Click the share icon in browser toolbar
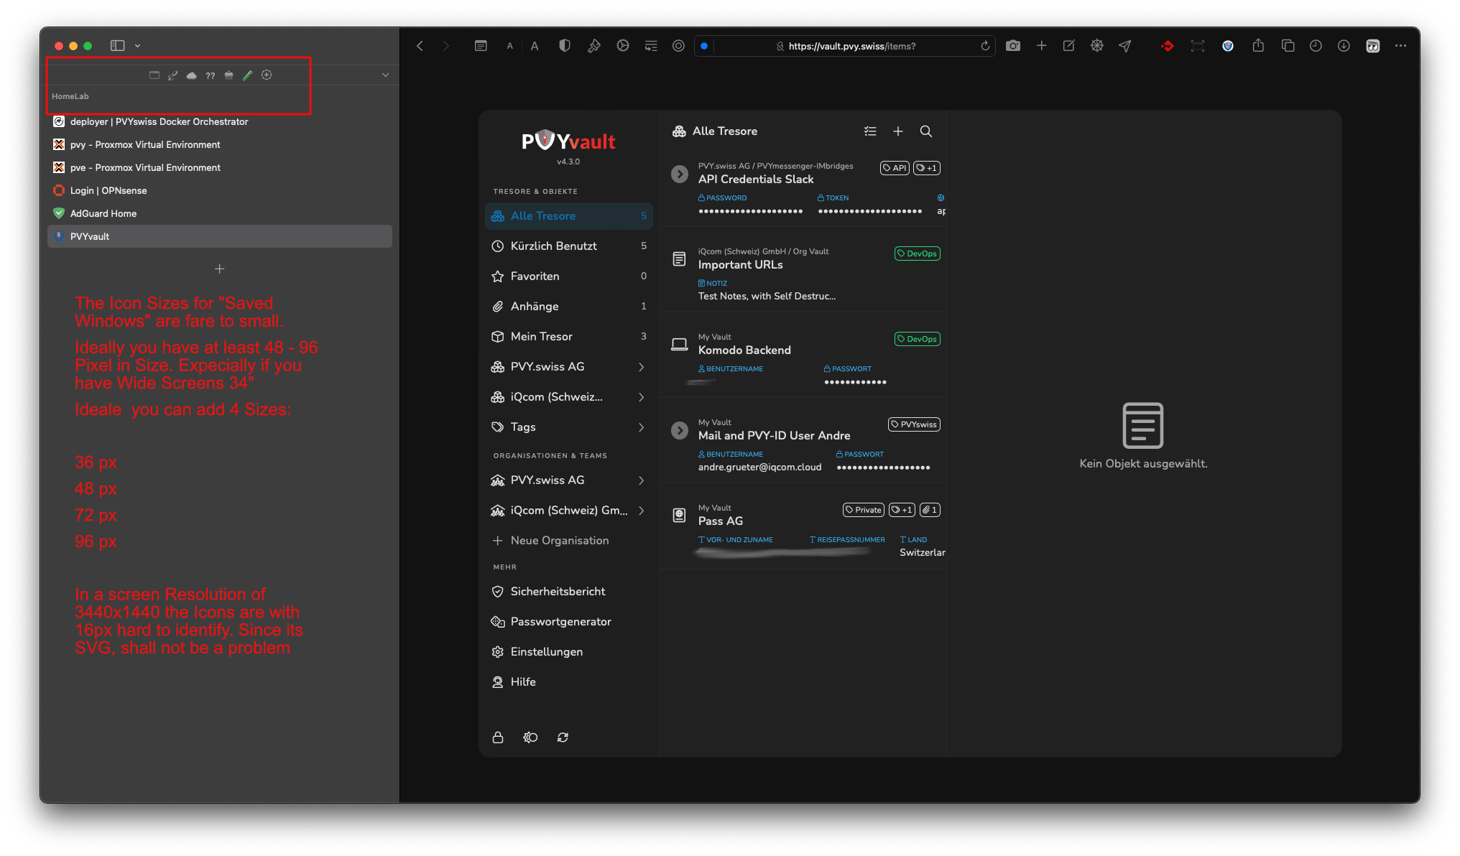 (x=1257, y=46)
